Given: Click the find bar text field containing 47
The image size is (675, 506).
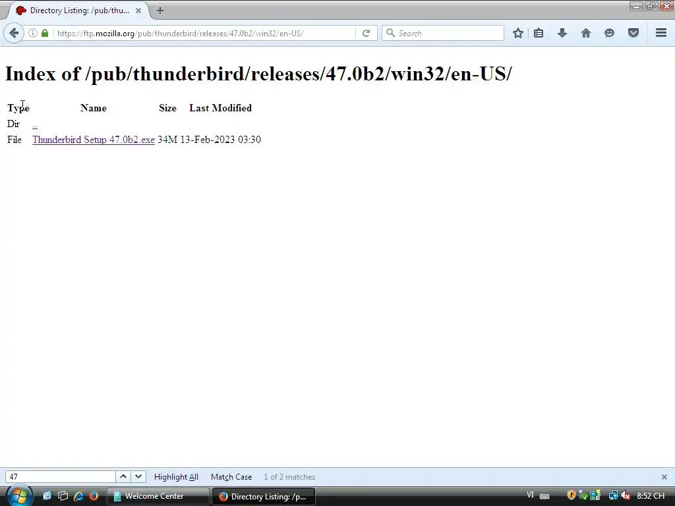Looking at the screenshot, I should click(60, 477).
